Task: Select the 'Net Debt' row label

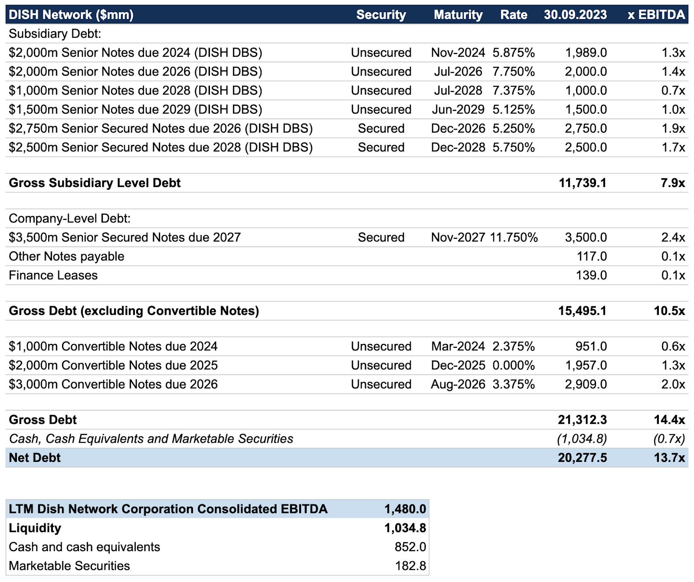Action: 35,458
